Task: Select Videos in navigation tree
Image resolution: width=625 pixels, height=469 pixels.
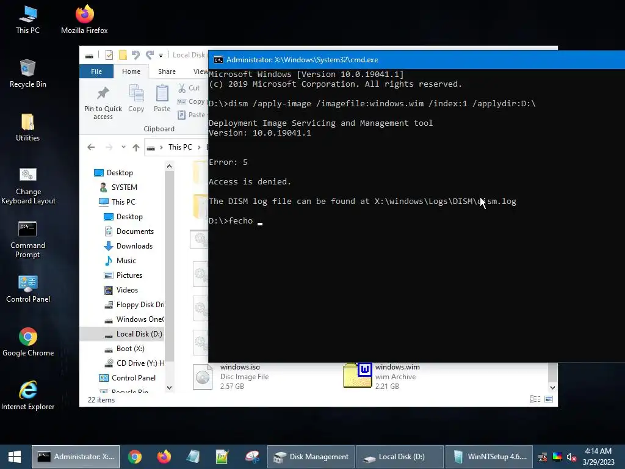Action: pos(121,290)
